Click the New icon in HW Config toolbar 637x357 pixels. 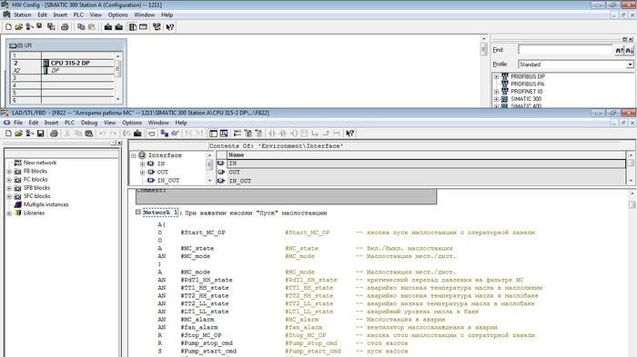[8, 26]
